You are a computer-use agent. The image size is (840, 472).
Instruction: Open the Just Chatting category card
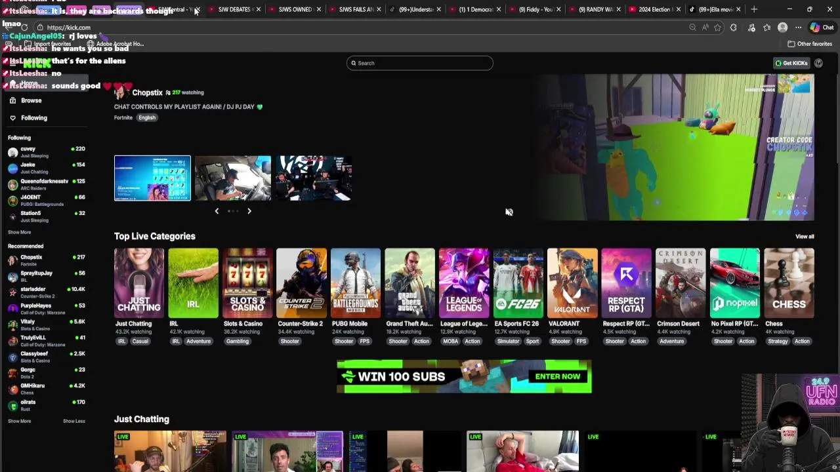coord(138,283)
